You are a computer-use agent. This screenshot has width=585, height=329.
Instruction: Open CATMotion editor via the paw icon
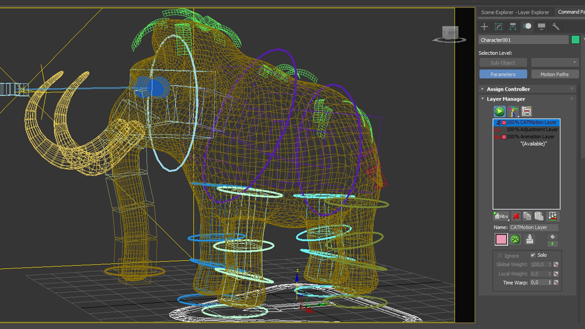click(x=515, y=239)
